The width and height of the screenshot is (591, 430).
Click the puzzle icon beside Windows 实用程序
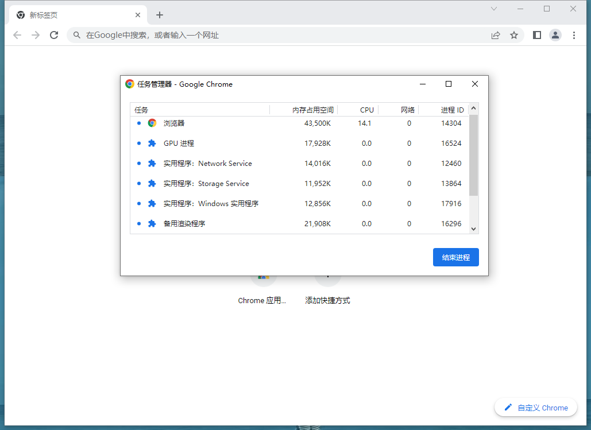tap(152, 203)
